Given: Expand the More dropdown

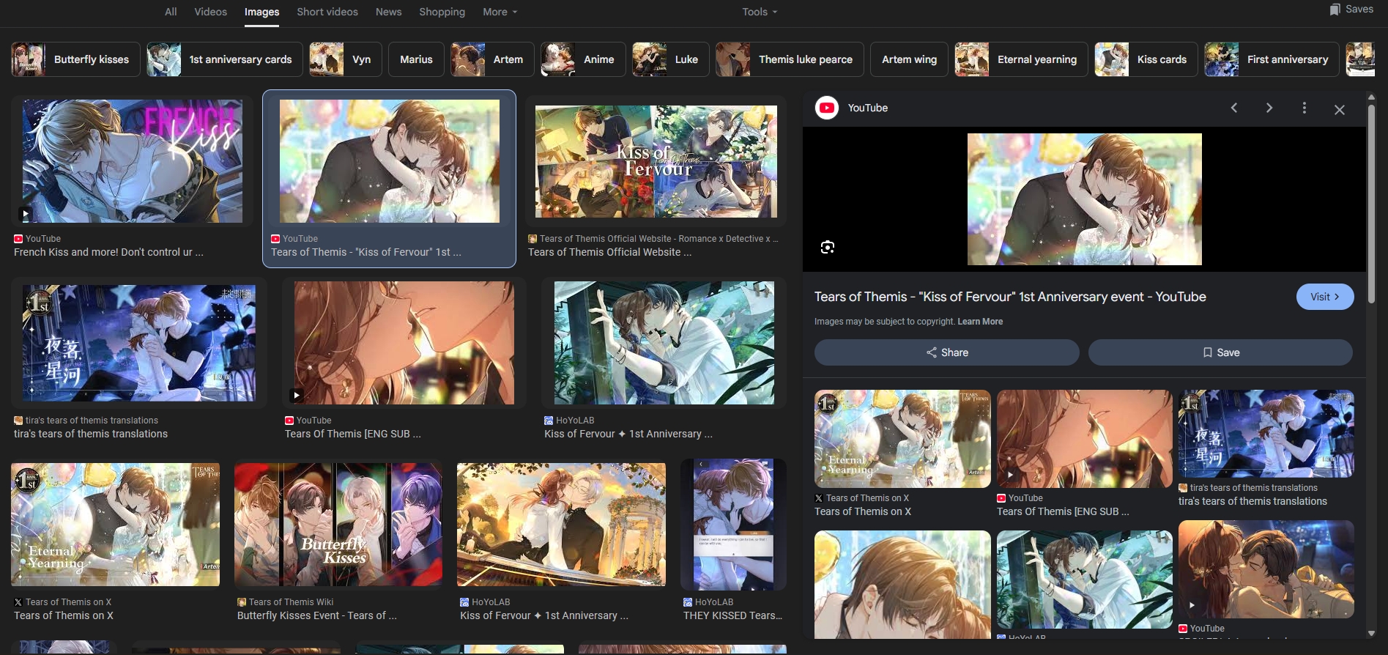Looking at the screenshot, I should click(x=500, y=12).
